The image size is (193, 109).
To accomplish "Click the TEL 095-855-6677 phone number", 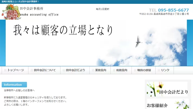I will 169,10.
